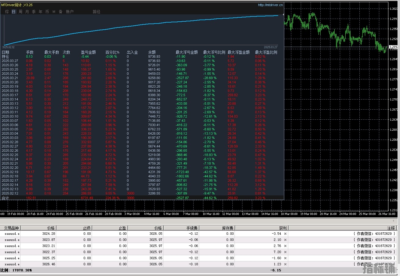Viewport: 400px width, 276px height.
Task: Switch to the 月 (monthly) statistics tab
Action: click(x=27, y=12)
